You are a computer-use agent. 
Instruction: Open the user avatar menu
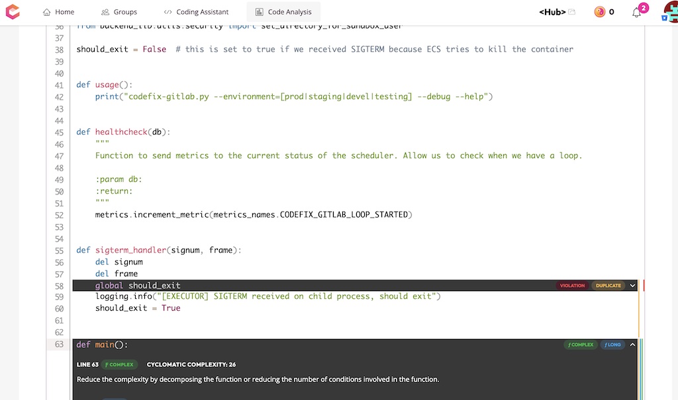tap(671, 12)
